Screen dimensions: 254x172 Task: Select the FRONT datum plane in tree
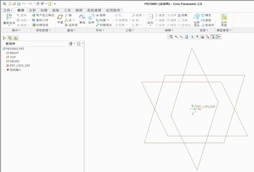[x=13, y=61]
